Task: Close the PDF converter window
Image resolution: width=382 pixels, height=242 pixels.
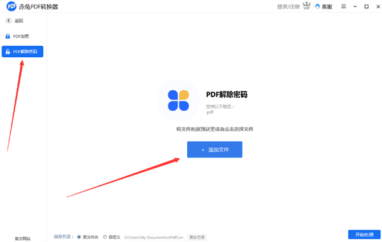Action: (378, 6)
